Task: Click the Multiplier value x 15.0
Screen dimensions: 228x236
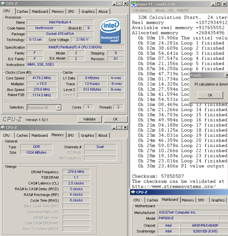Action: pyautogui.click(x=42, y=84)
